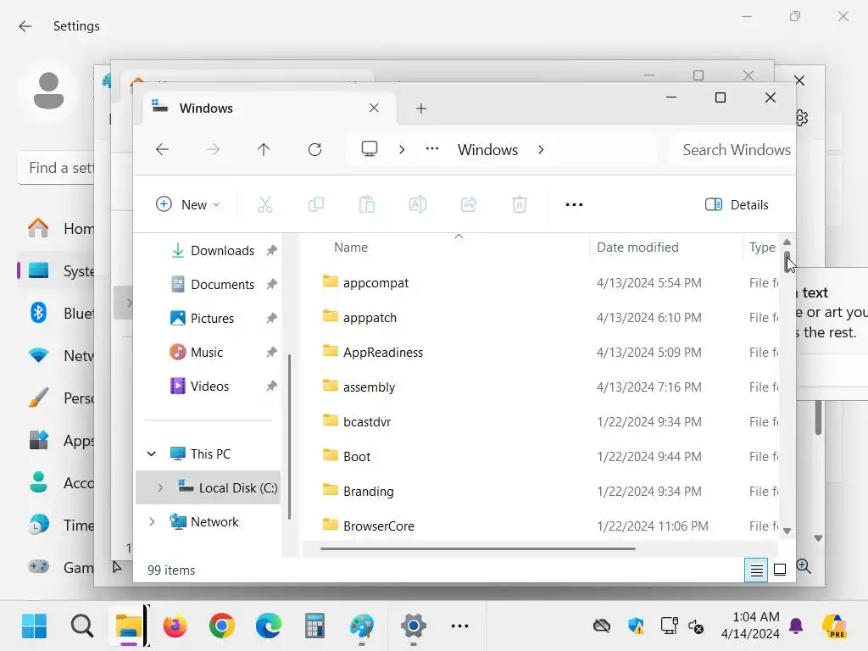Viewport: 868px width, 651px height.
Task: Open the See more toolbar menu
Action: (x=574, y=205)
